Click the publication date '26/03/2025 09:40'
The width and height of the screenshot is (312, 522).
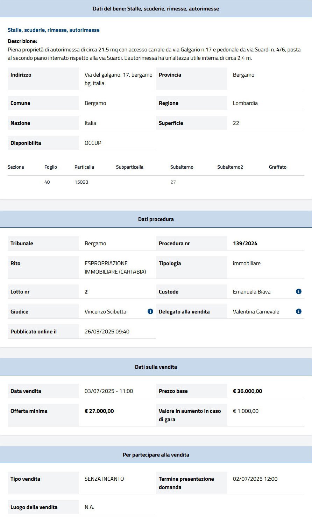click(x=107, y=332)
